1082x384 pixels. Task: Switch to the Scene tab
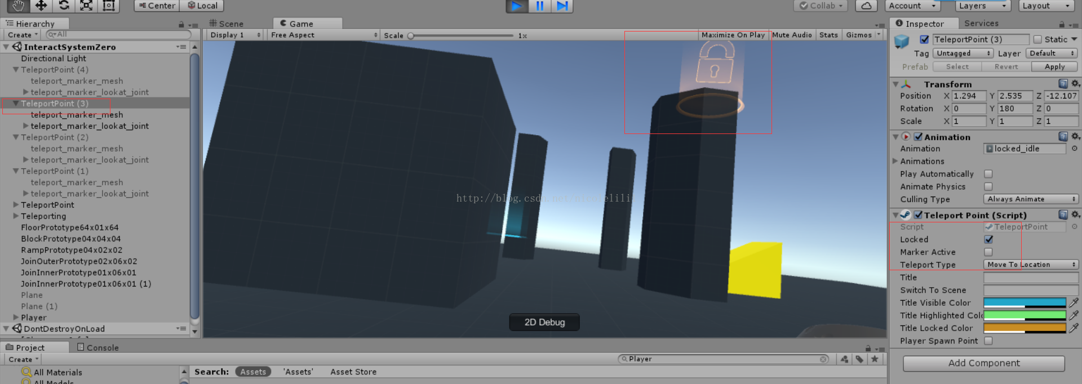(227, 24)
